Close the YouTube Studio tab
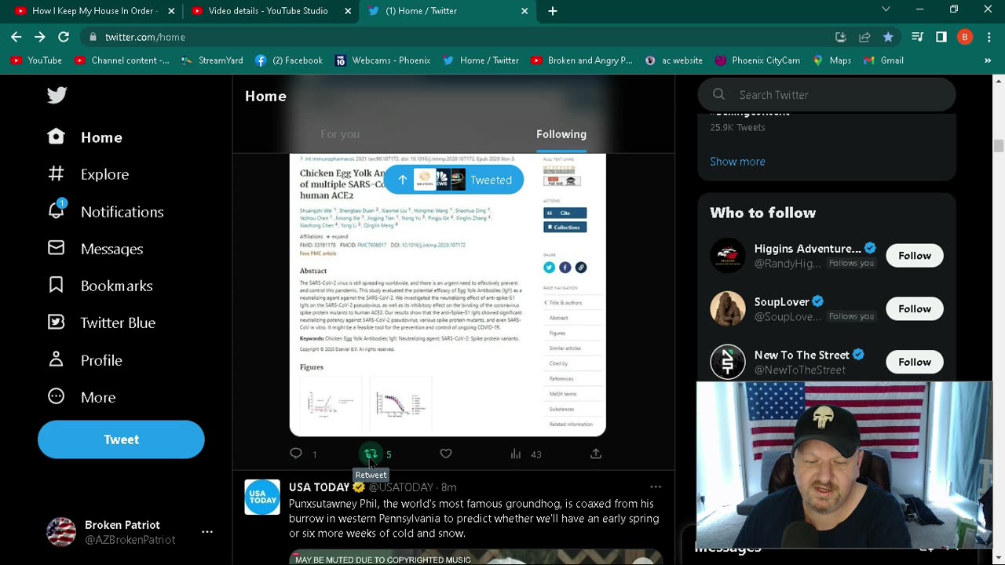Image resolution: width=1005 pixels, height=565 pixels. [348, 11]
